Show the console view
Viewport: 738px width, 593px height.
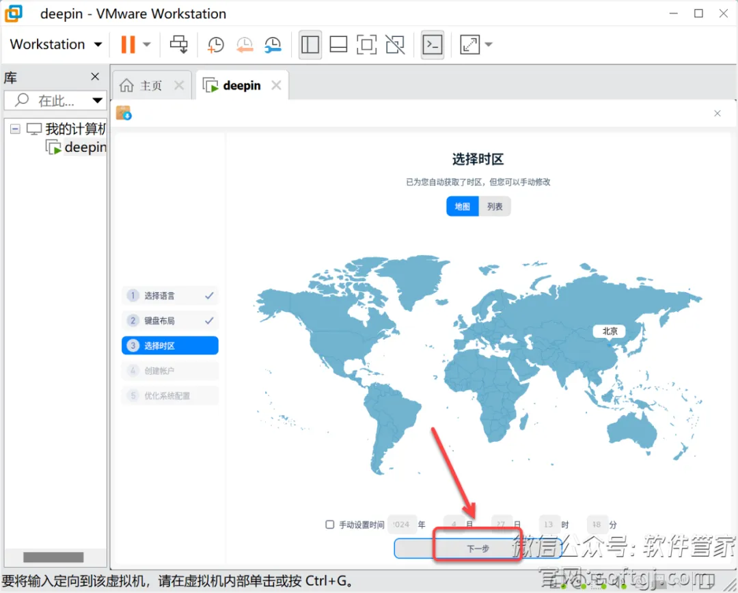(433, 44)
